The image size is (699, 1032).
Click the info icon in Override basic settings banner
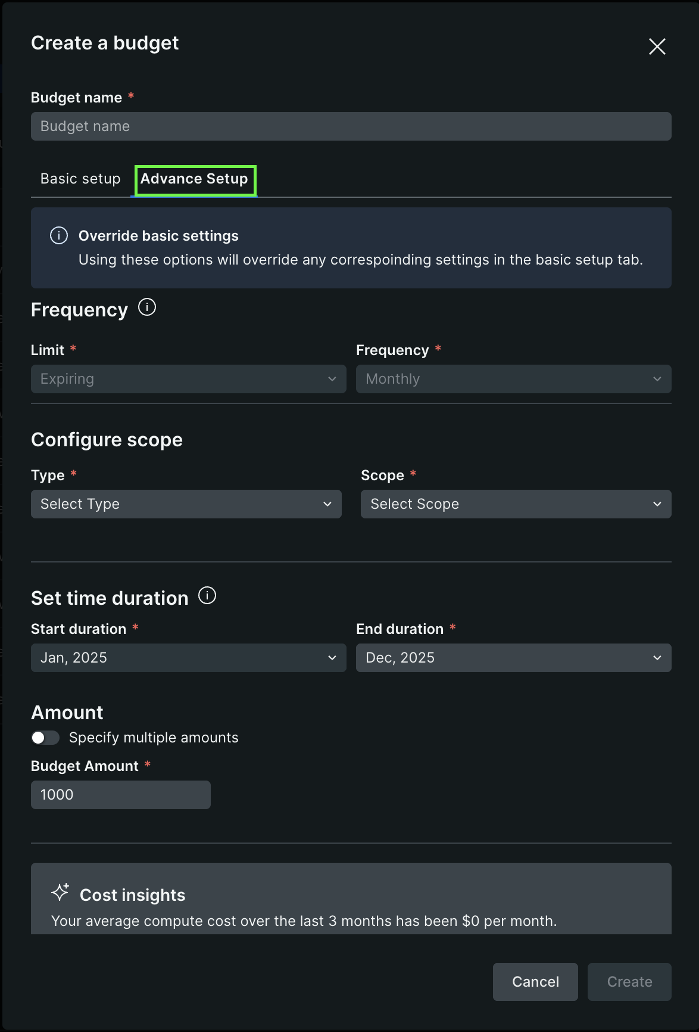tap(59, 236)
